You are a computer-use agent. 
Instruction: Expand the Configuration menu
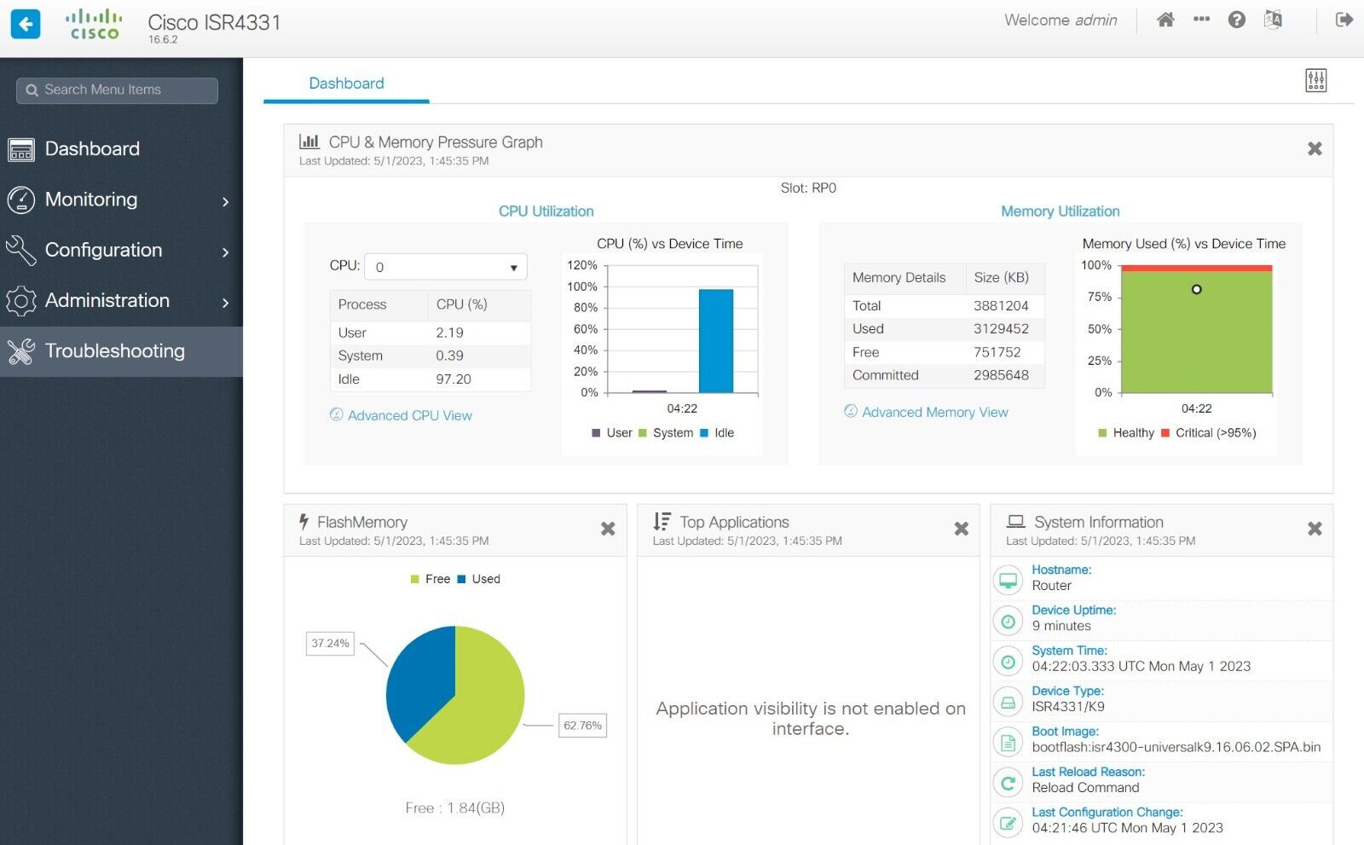119,251
